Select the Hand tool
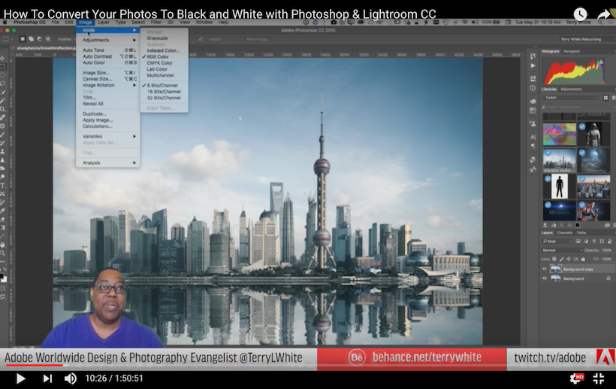 [x=3, y=245]
